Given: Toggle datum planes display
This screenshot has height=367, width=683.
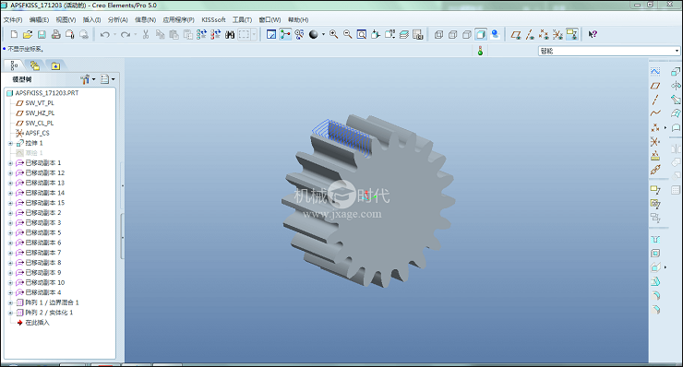Looking at the screenshot, I should pos(516,34).
